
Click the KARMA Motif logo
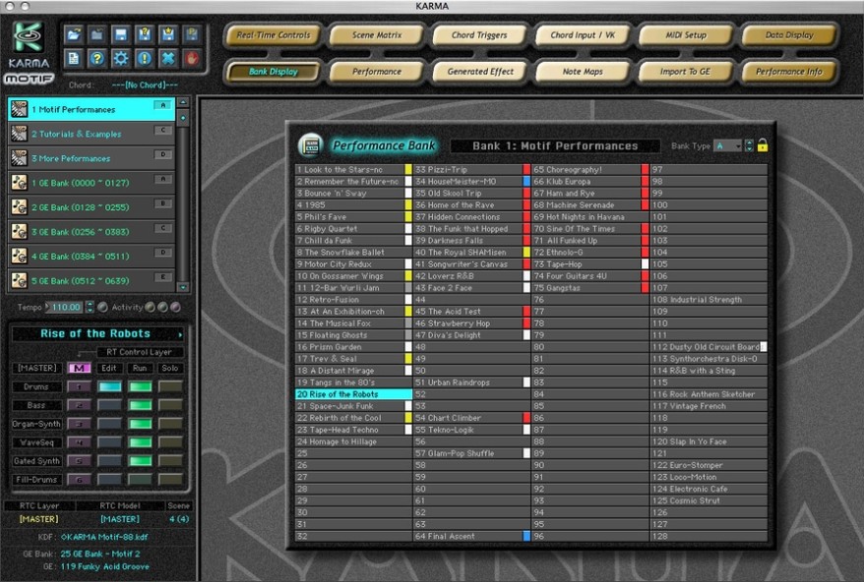(x=29, y=53)
